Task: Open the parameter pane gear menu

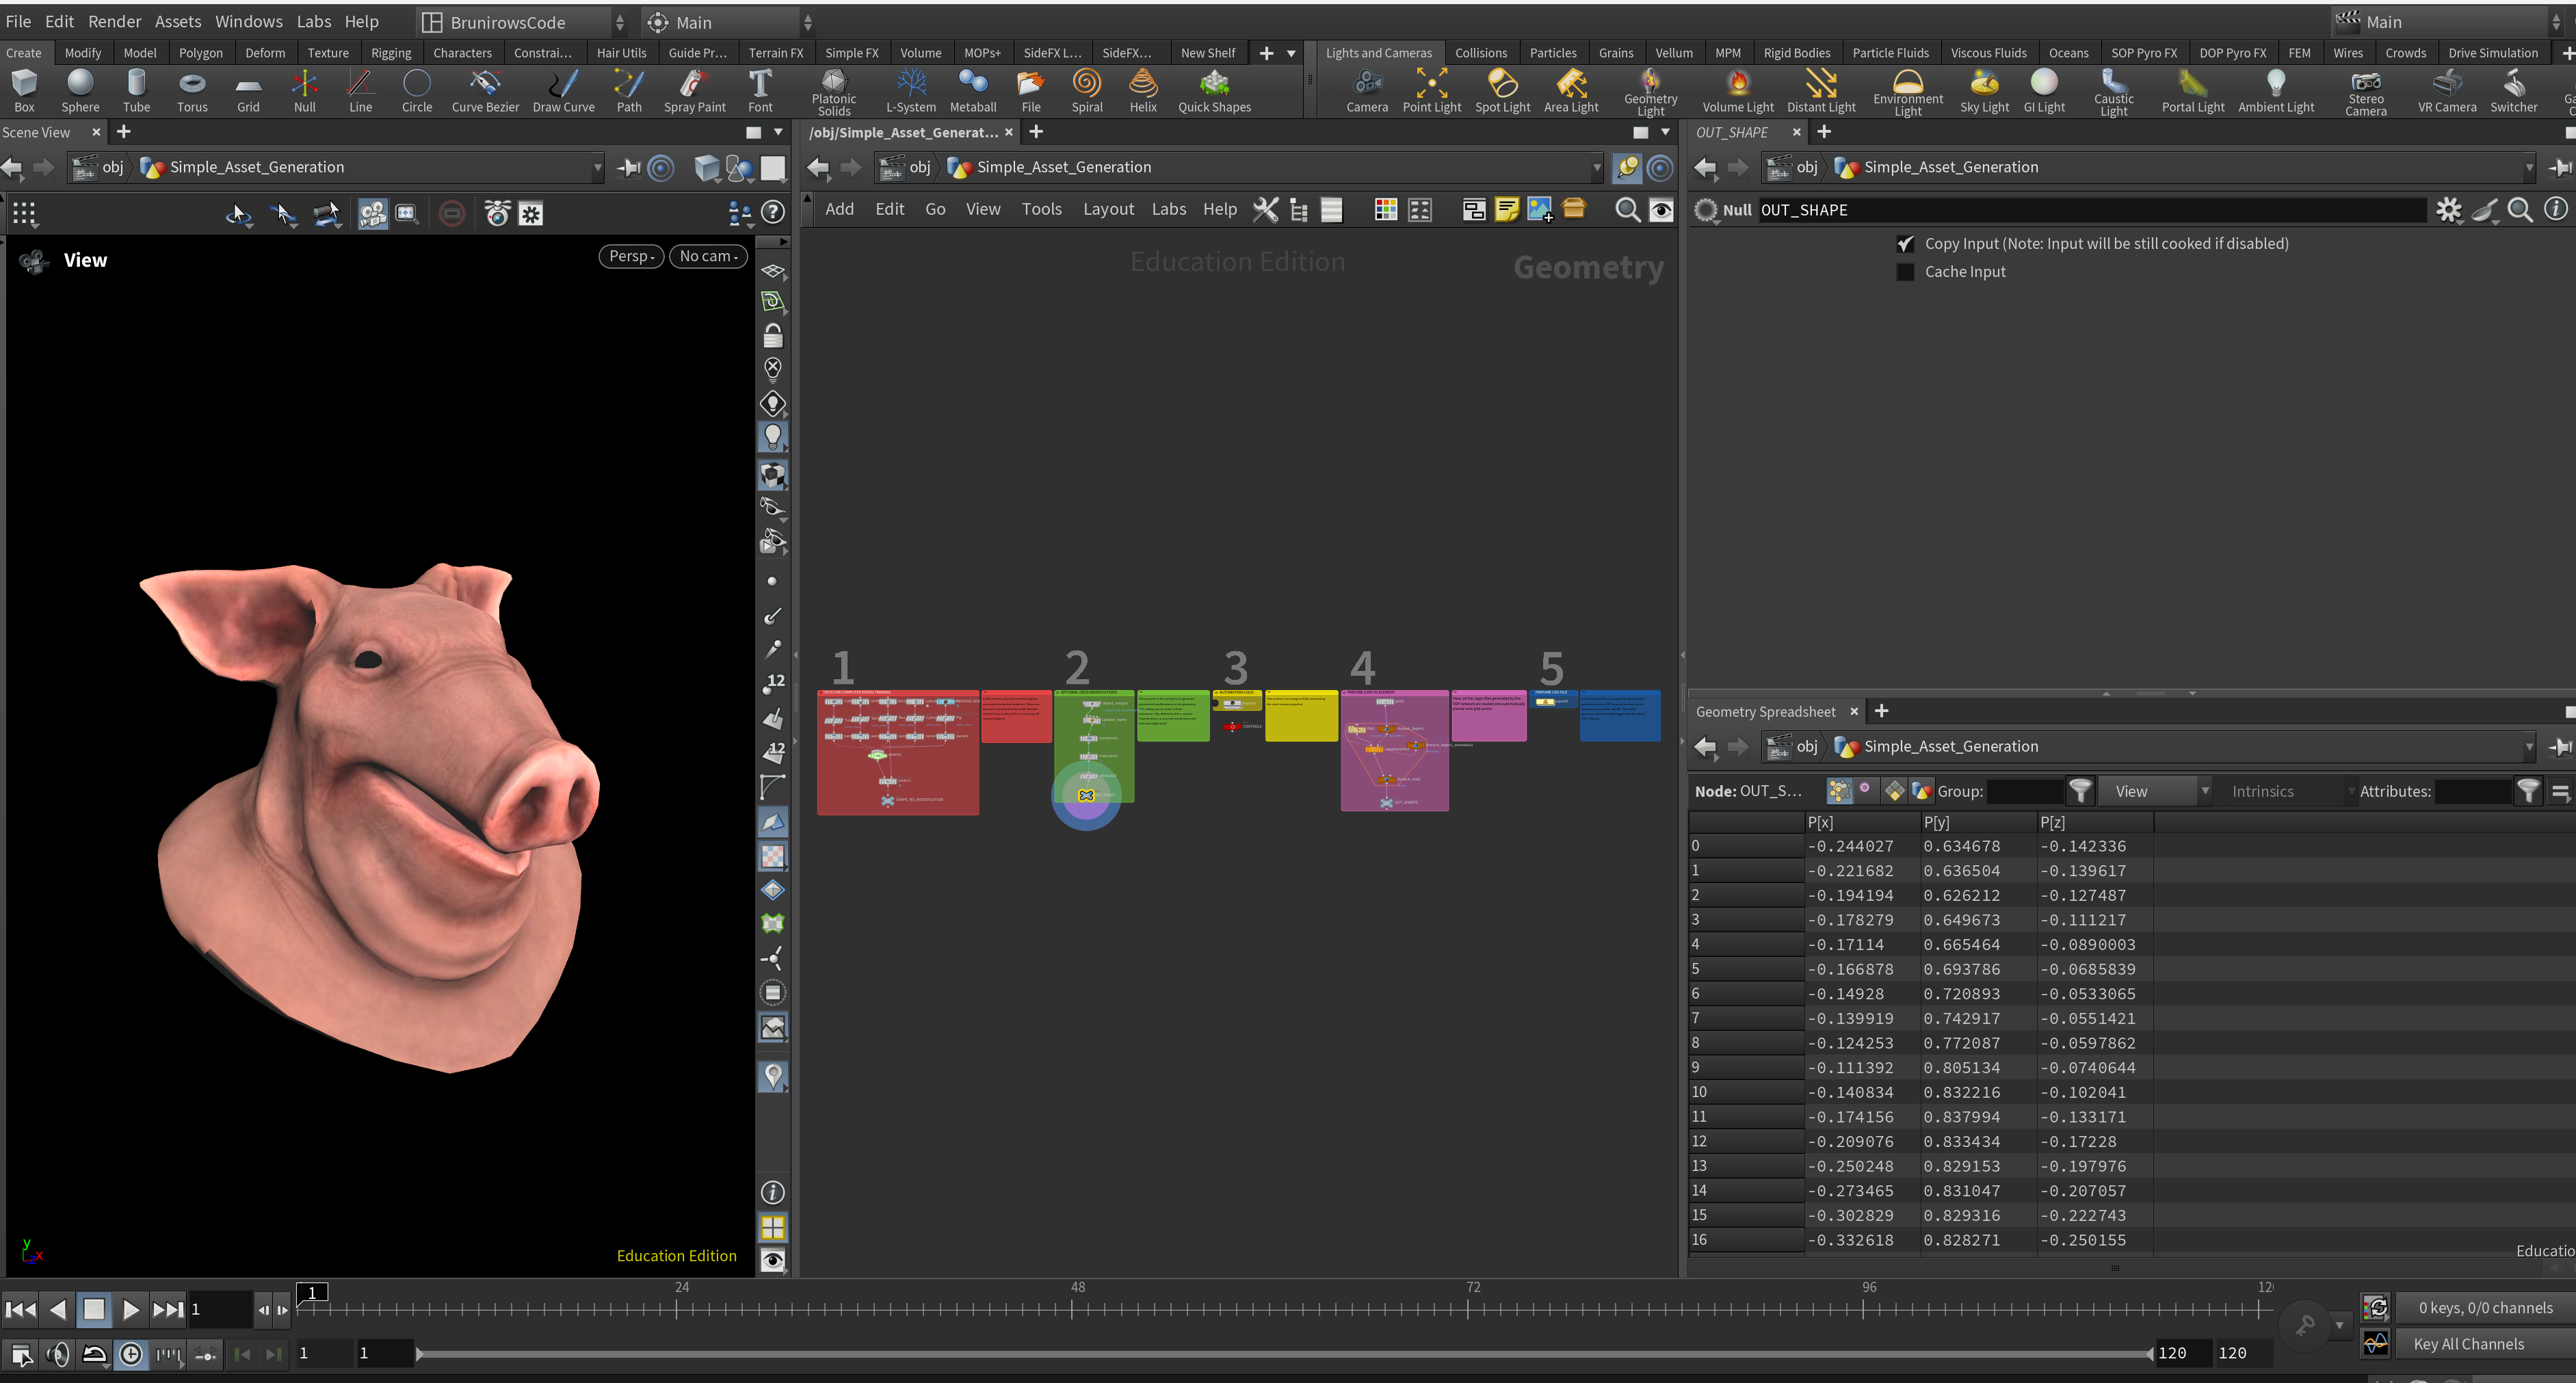Action: point(2448,209)
